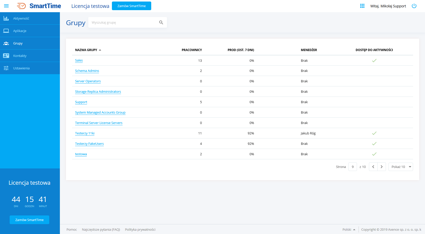The image size is (425, 234).
Task: Toggle activity access checkmark for testowa
Action: [374, 154]
